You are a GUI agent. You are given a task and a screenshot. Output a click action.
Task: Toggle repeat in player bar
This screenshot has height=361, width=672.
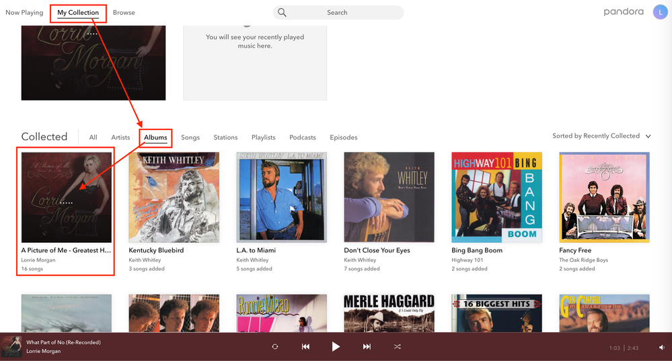coord(274,346)
